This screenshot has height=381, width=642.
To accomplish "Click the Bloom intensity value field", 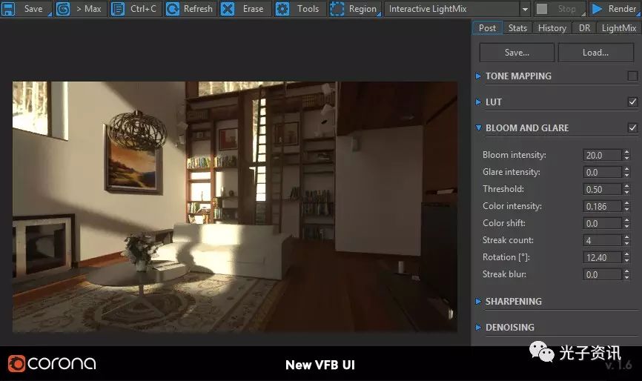I will point(602,155).
